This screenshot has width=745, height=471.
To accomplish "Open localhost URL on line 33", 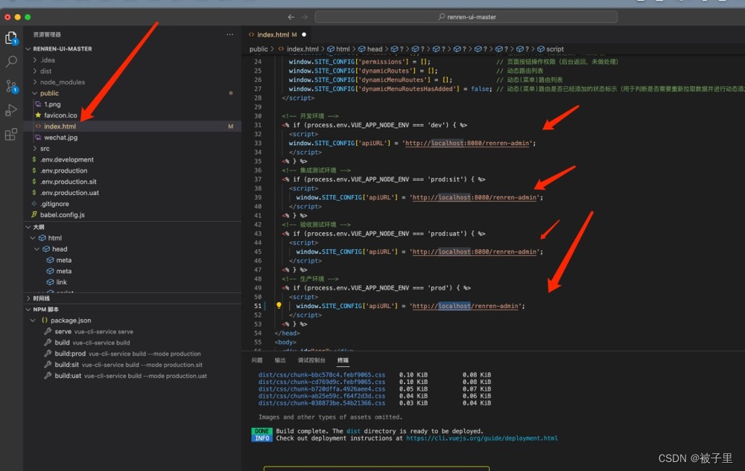I will (x=466, y=144).
